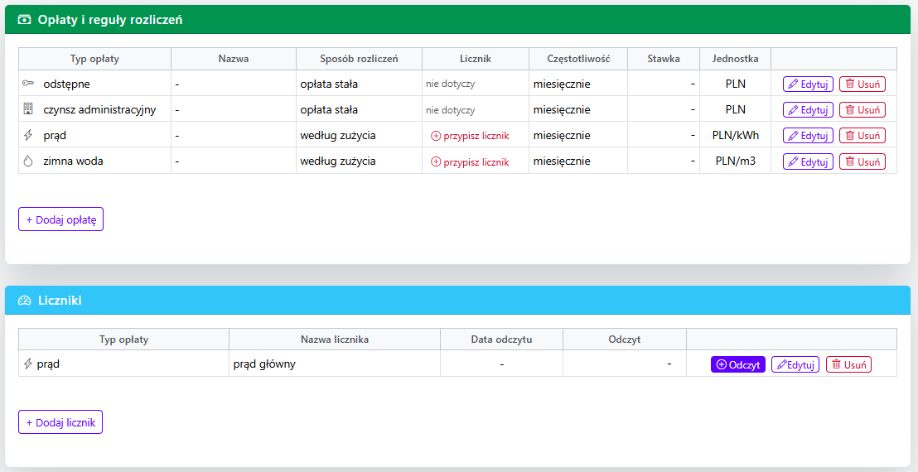Screen dimensions: 918x472
Task: Delete the prąd fee in the fees table
Action: pos(862,135)
